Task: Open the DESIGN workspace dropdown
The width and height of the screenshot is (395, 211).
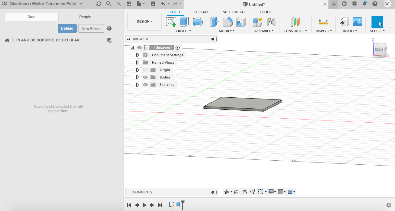Action: (145, 21)
